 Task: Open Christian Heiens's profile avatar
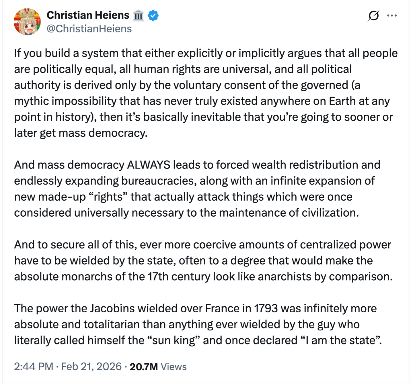coord(27,22)
